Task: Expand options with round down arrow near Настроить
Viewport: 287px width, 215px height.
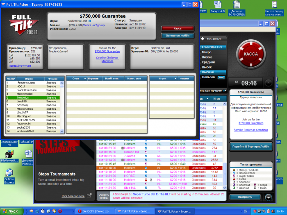Action: pyautogui.click(x=268, y=197)
